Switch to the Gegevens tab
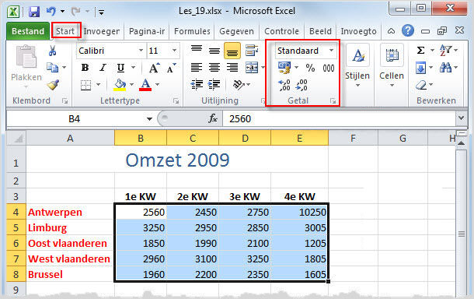 [237, 31]
